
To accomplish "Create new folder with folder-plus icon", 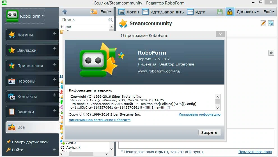I will pos(94,12).
